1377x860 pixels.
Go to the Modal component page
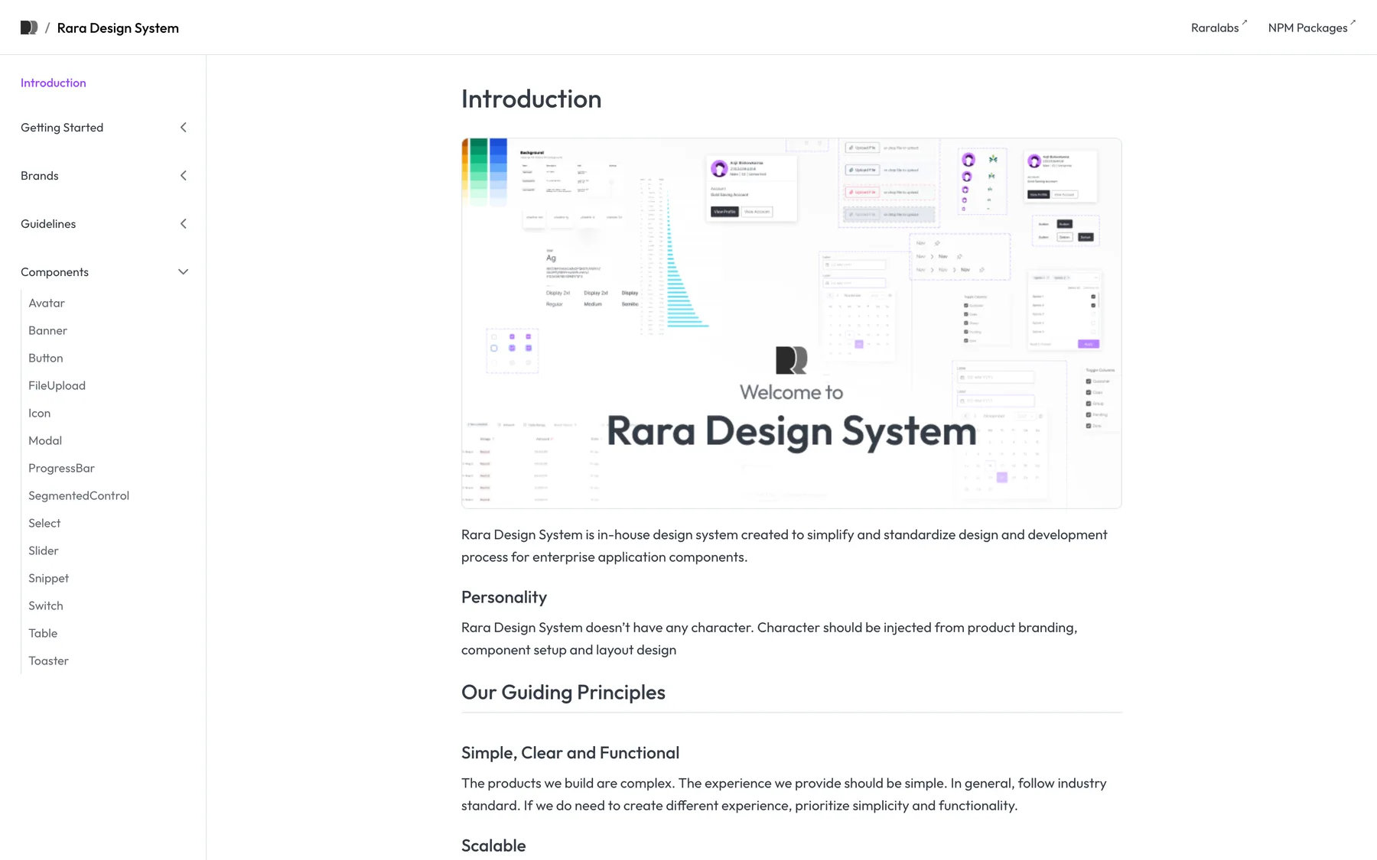click(x=45, y=440)
